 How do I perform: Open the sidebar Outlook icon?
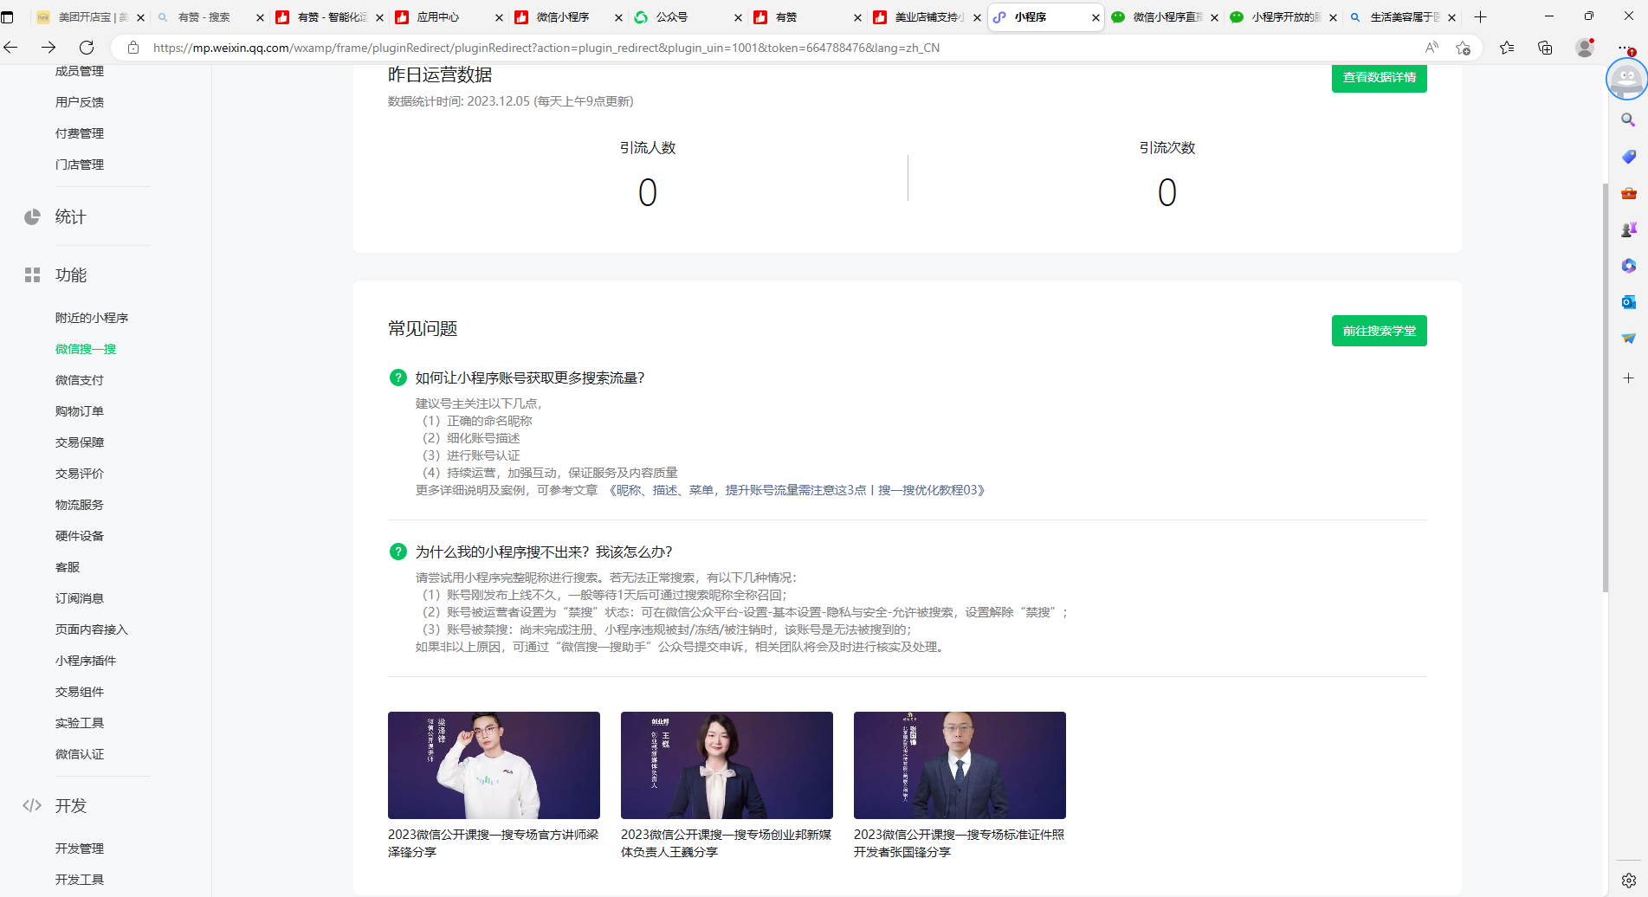tap(1628, 302)
